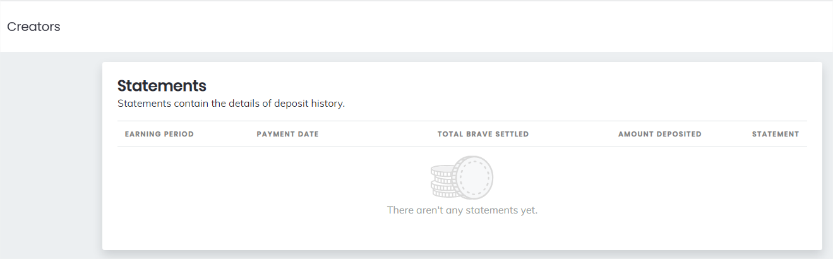The image size is (833, 259).
Task: Click empty table area below Statement column
Action: [775, 183]
